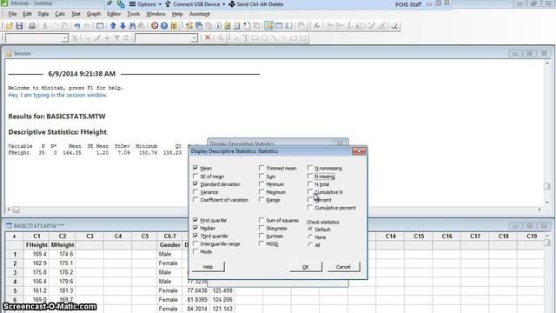Uncheck the Mean checkbox
Image resolution: width=556 pixels, height=313 pixels.
pyautogui.click(x=195, y=168)
